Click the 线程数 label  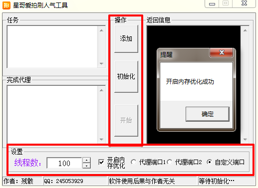click(x=27, y=163)
